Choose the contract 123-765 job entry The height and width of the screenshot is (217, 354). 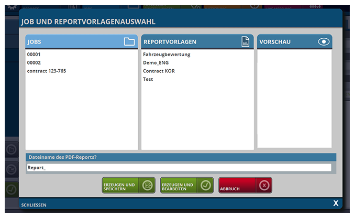coord(47,71)
